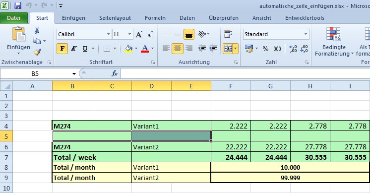Select merged cell with value 99.999

pos(291,178)
